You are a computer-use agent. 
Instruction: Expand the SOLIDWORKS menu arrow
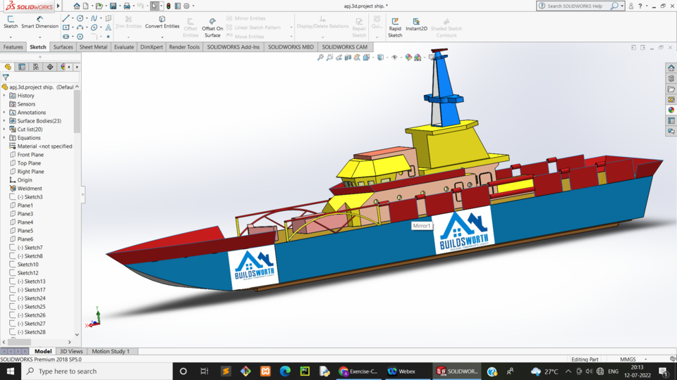tap(59, 6)
